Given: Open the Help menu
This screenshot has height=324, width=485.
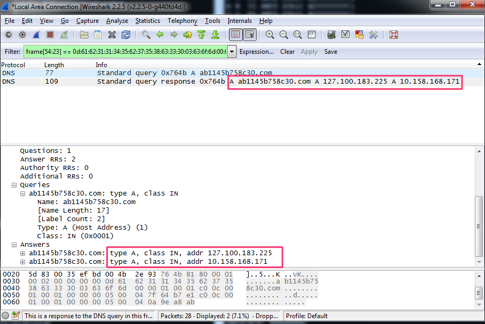Looking at the screenshot, I should pyautogui.click(x=266, y=21).
